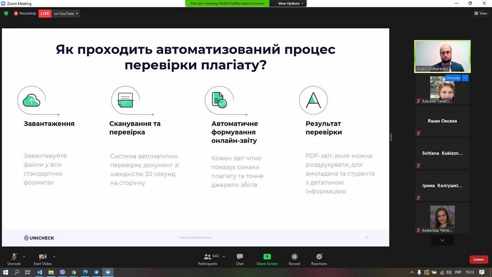Image resolution: width=492 pixels, height=277 pixels.
Task: Click the УКР language indicator in tray
Action: pyautogui.click(x=458, y=272)
